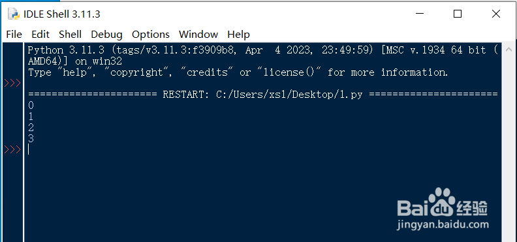Click the scrollbar up arrow
Screen dimensions: 517x242
[509, 50]
